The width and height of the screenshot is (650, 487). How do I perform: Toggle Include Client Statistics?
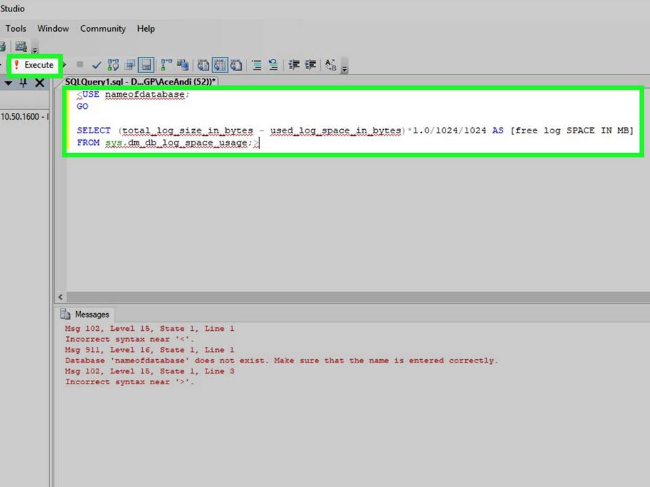[182, 65]
